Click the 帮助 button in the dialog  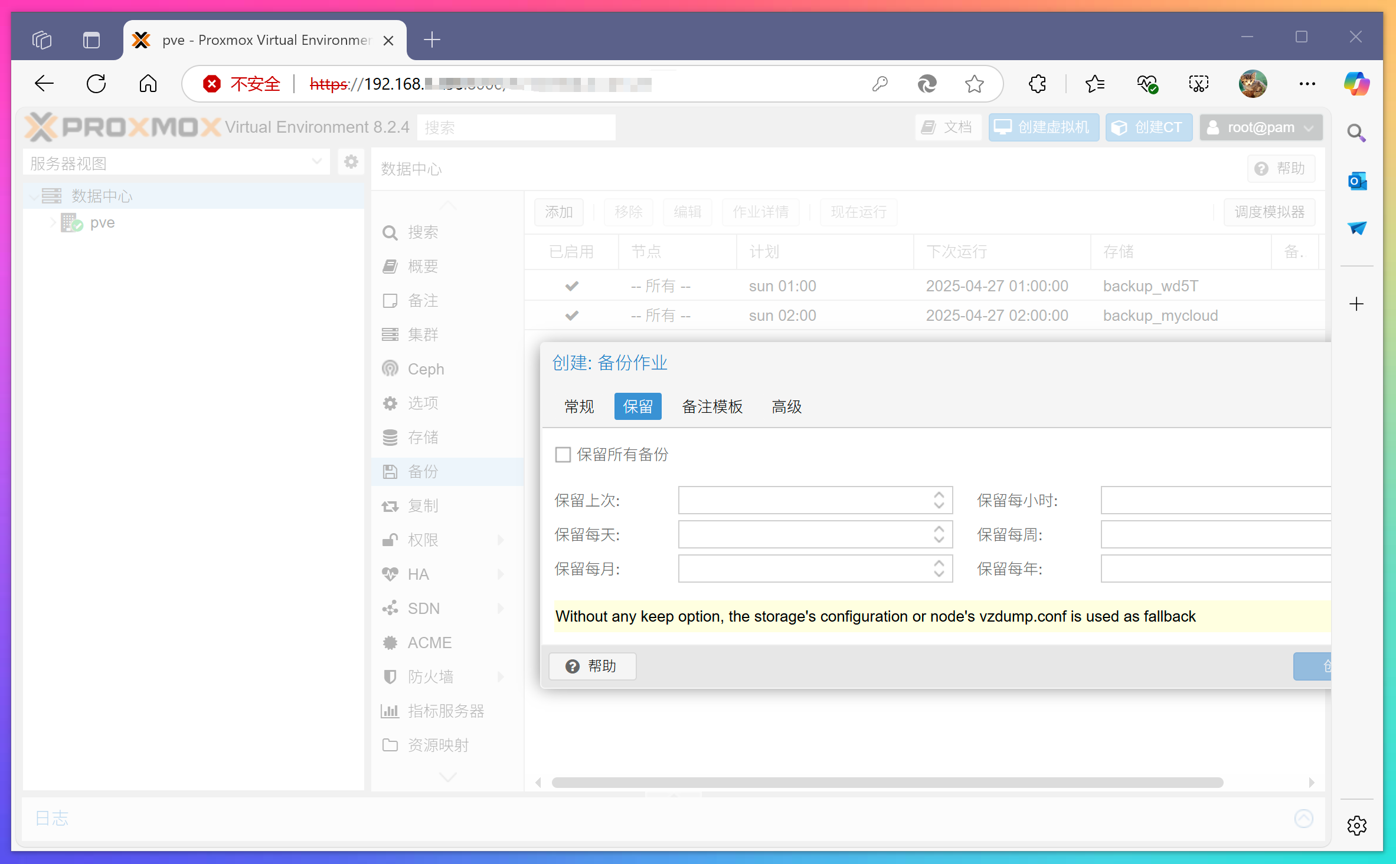(x=592, y=666)
